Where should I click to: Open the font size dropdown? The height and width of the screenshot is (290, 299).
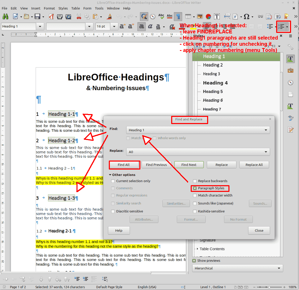[114, 26]
